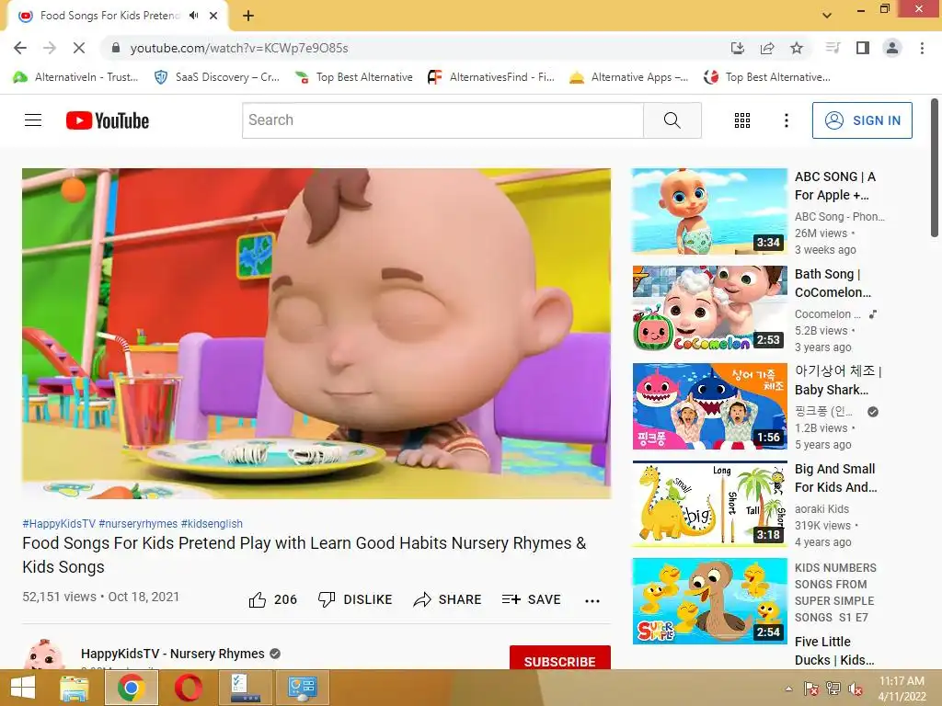Click the address bar URL
The height and width of the screenshot is (706, 942).
239,48
